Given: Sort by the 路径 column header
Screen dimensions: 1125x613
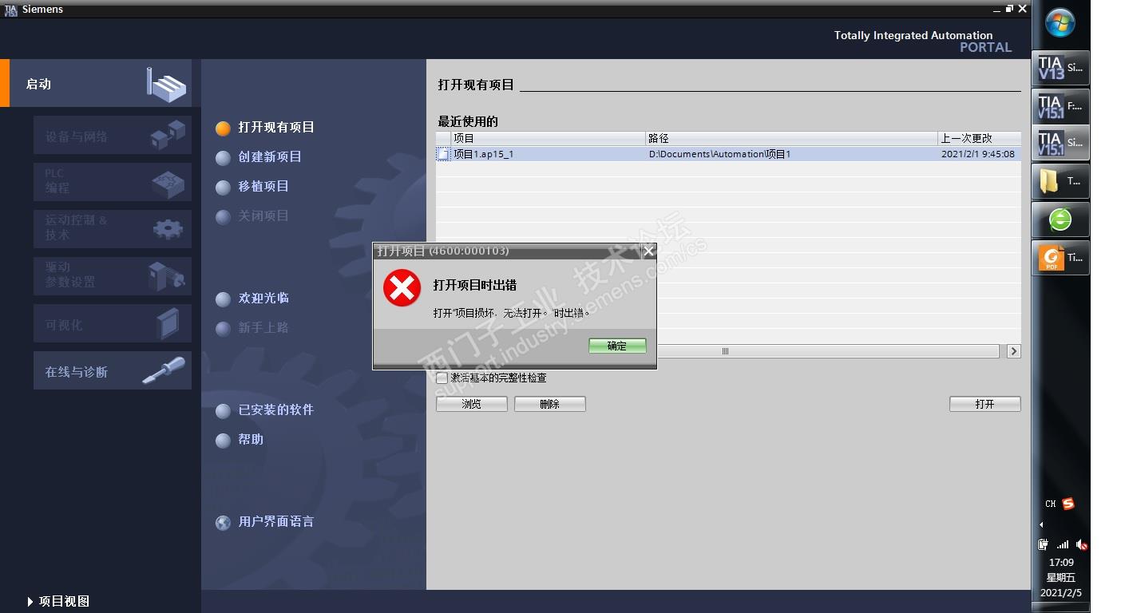Looking at the screenshot, I should [791, 138].
